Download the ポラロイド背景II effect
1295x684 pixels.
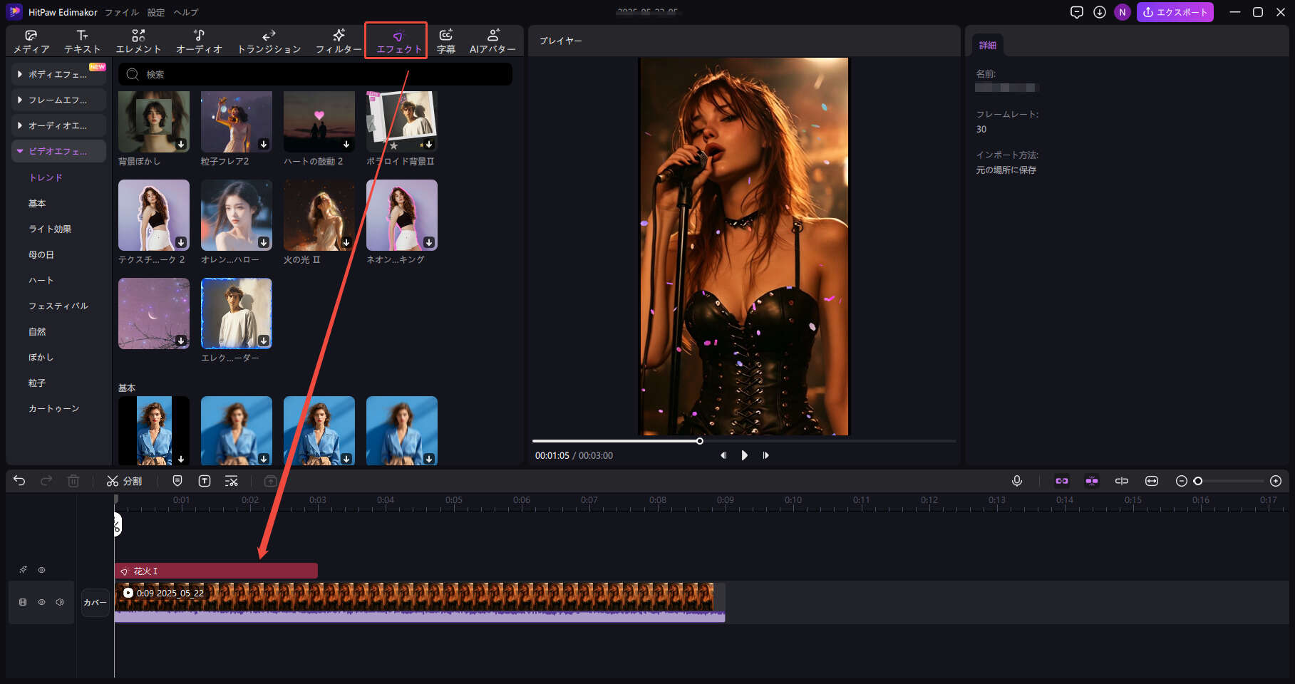coord(429,144)
